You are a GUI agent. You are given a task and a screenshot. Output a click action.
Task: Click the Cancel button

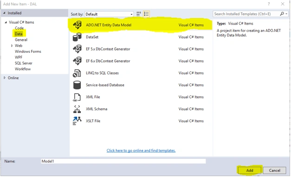274,171
